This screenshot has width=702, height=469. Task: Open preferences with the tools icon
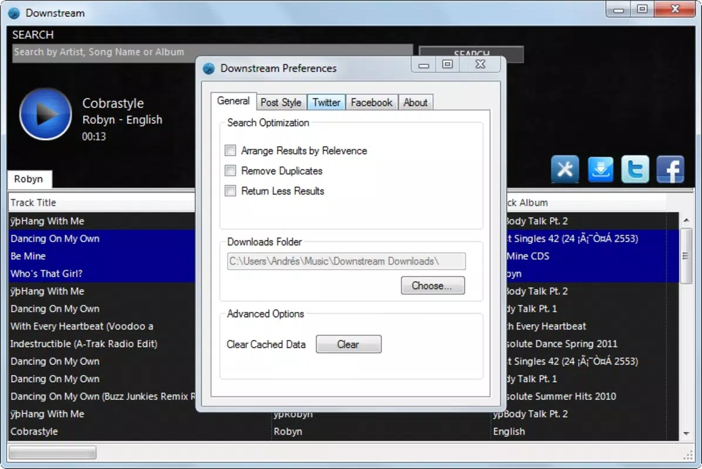[565, 169]
